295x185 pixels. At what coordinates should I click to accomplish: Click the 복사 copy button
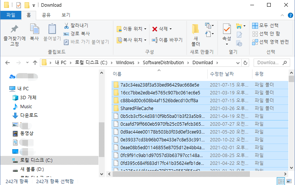[x=34, y=32]
